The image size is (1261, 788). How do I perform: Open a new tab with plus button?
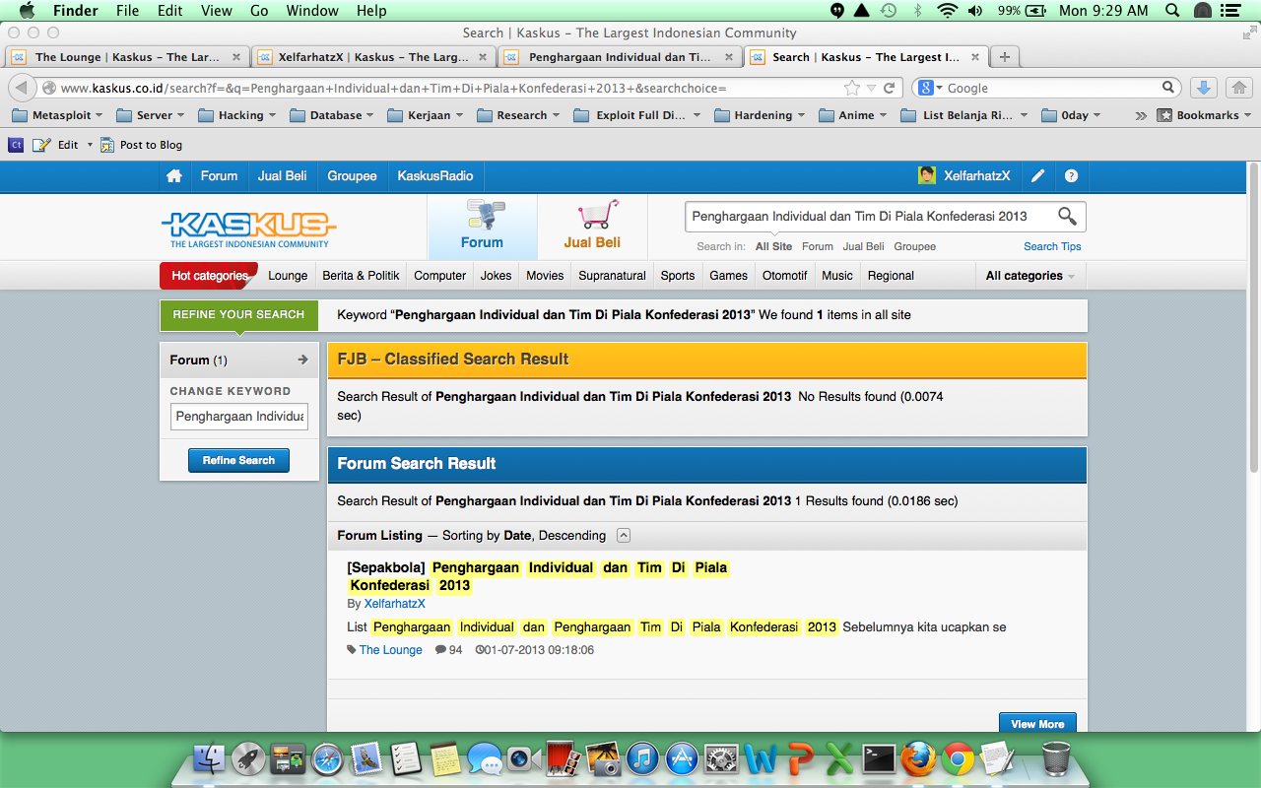pos(1004,57)
